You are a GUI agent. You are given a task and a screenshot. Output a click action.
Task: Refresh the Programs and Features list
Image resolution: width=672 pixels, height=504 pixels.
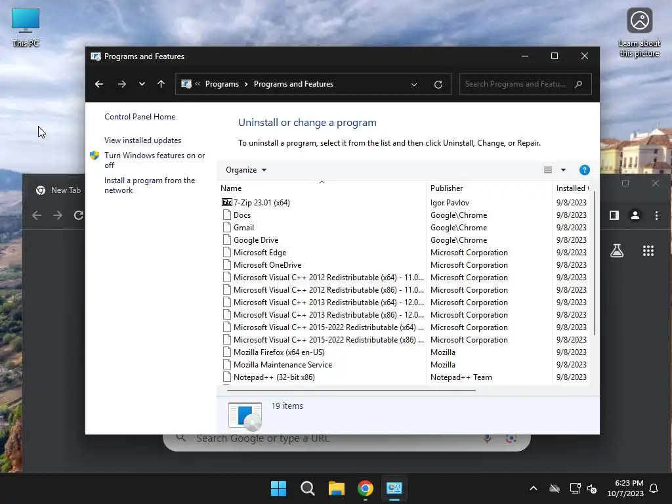(438, 85)
